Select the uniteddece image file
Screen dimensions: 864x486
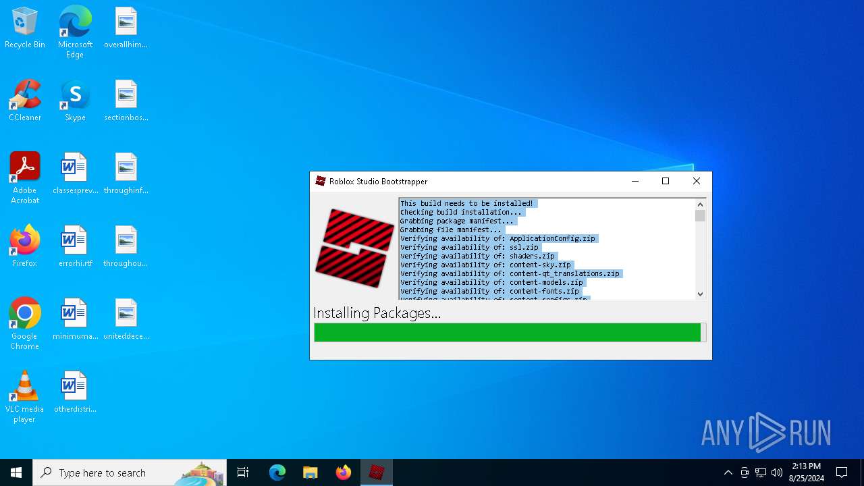coord(126,320)
